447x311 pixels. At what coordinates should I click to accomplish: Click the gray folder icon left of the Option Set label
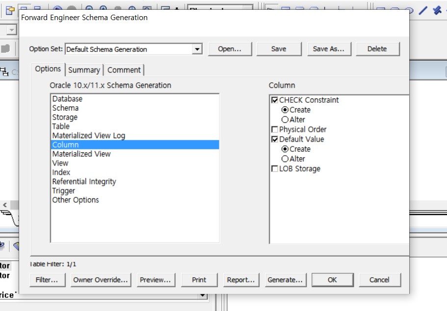pyautogui.click(x=5, y=48)
